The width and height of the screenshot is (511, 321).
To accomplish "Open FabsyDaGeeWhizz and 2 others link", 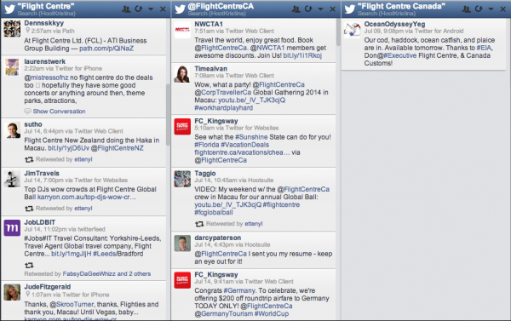I will coord(106,274).
